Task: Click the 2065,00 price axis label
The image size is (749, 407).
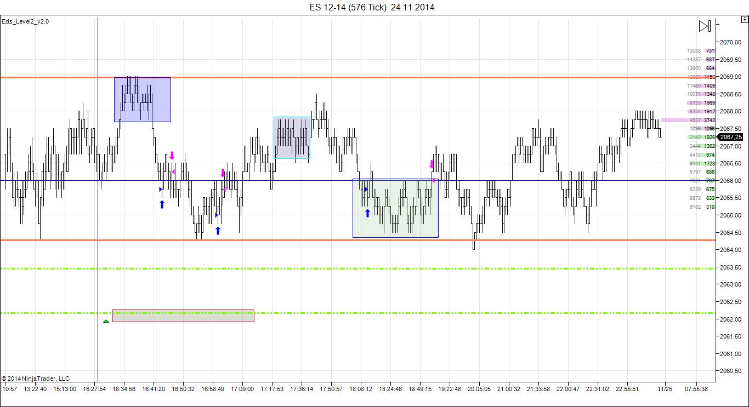Action: coord(730,215)
